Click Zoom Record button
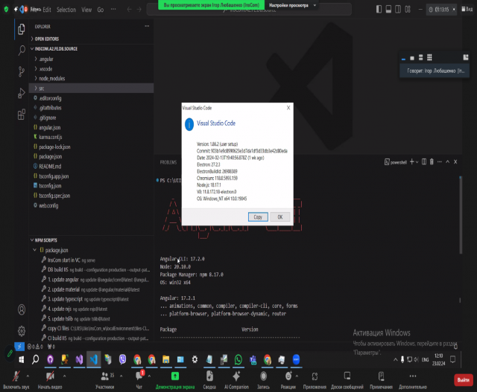 [263, 379]
